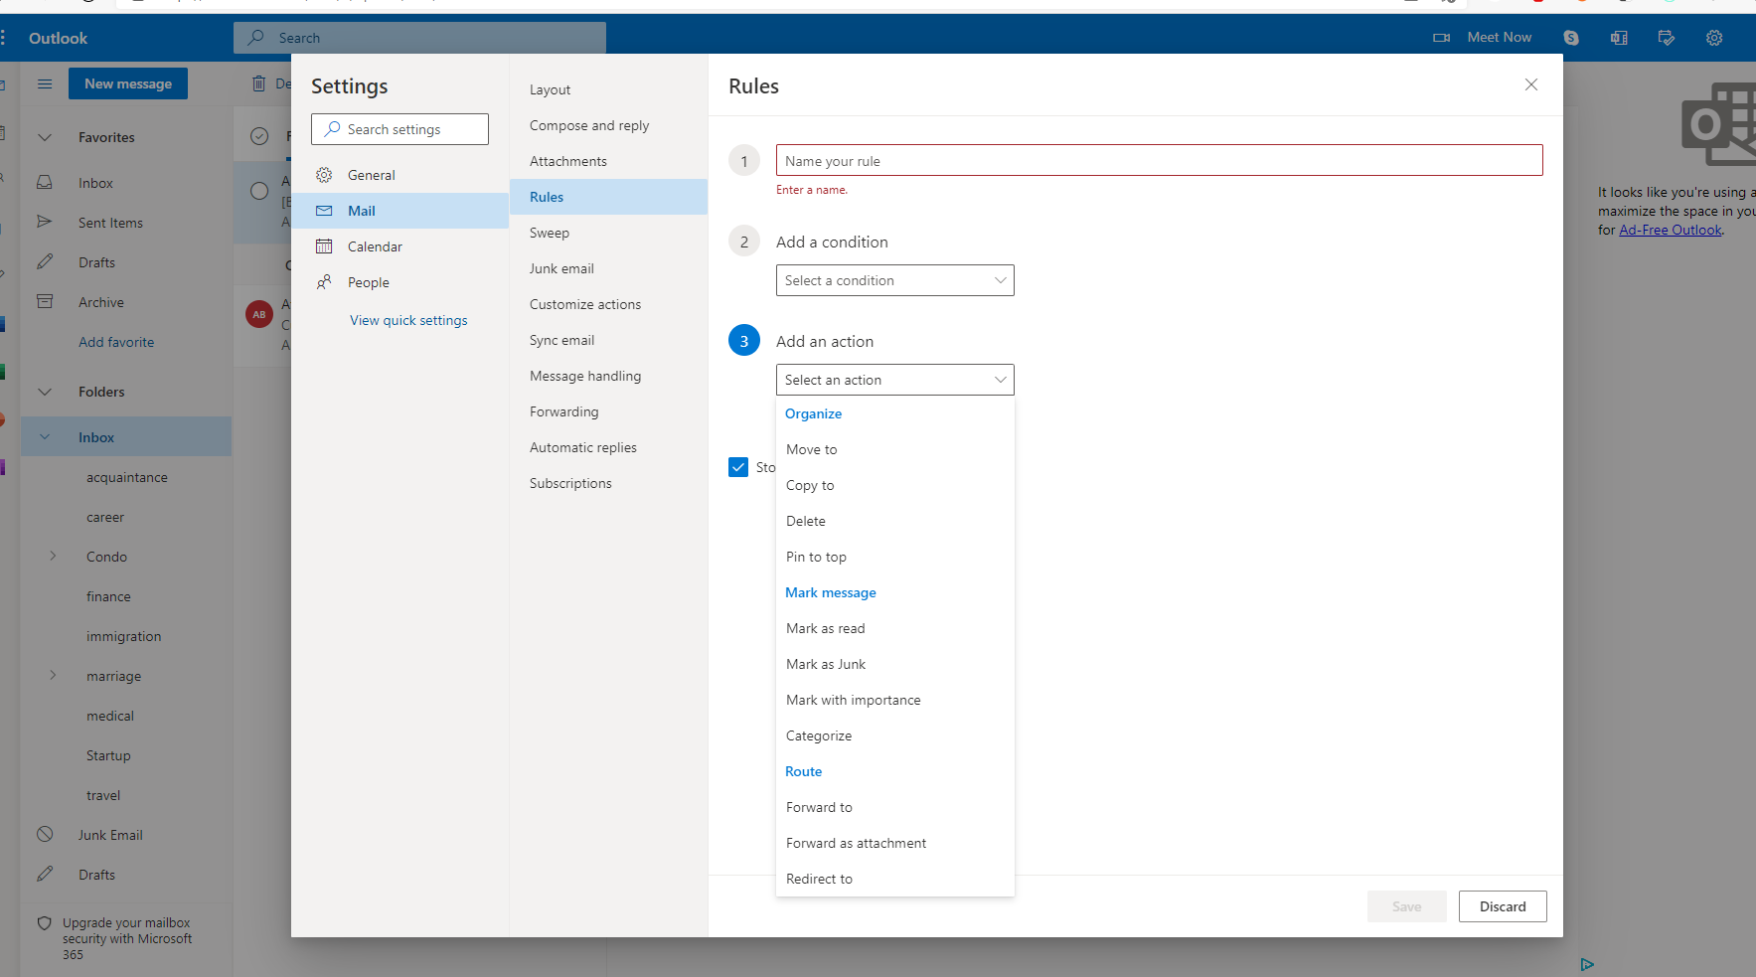The width and height of the screenshot is (1756, 977).
Task: Click the Mail envelope icon in Settings
Action: pyautogui.click(x=324, y=211)
